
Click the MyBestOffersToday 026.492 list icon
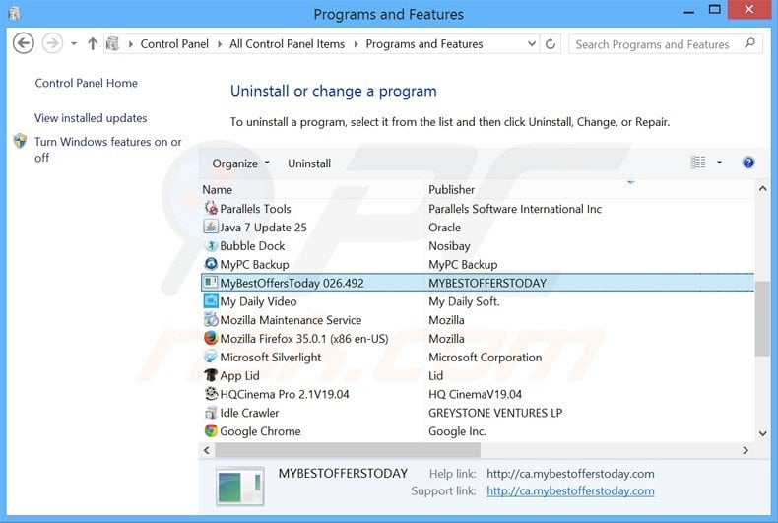(211, 283)
